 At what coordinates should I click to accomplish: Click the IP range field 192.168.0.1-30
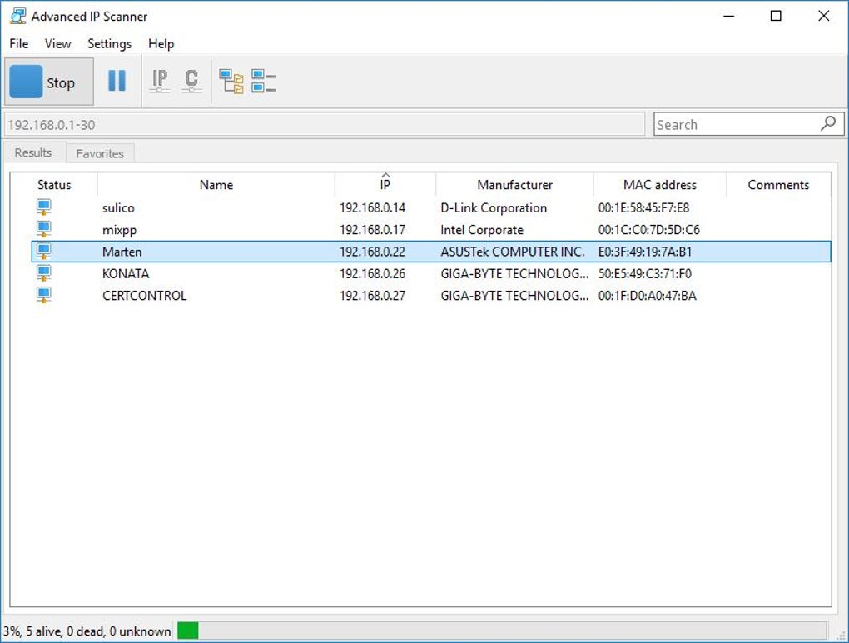325,125
